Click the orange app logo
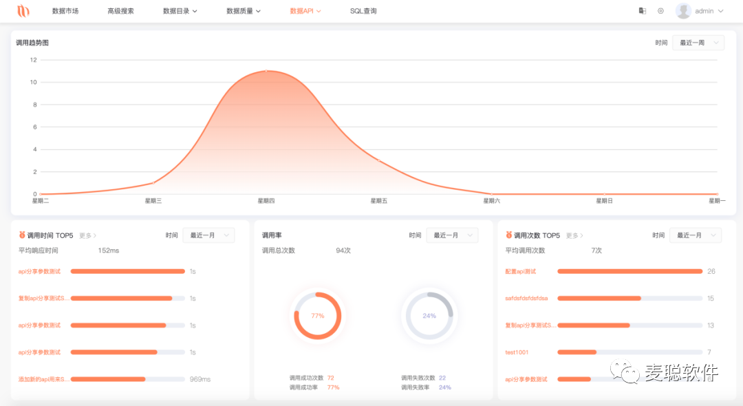This screenshot has width=743, height=406. pos(23,10)
